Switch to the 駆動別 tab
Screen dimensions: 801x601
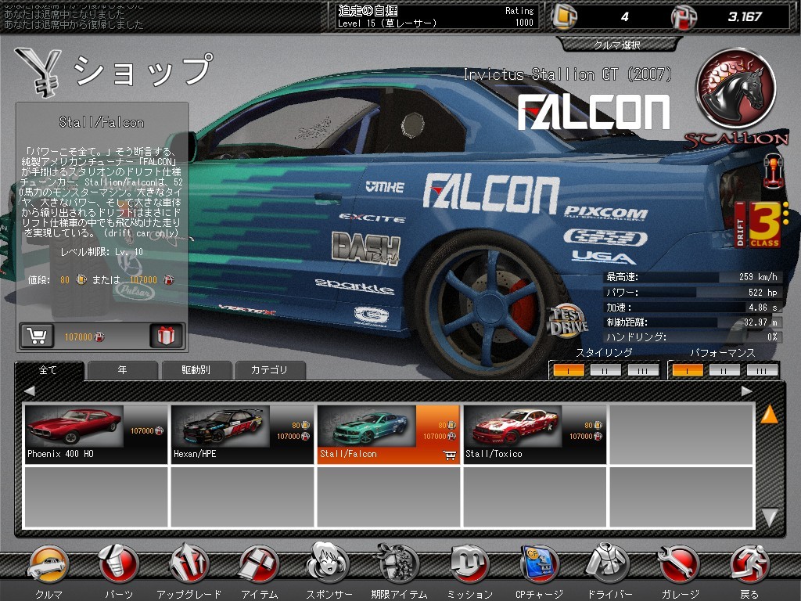196,370
